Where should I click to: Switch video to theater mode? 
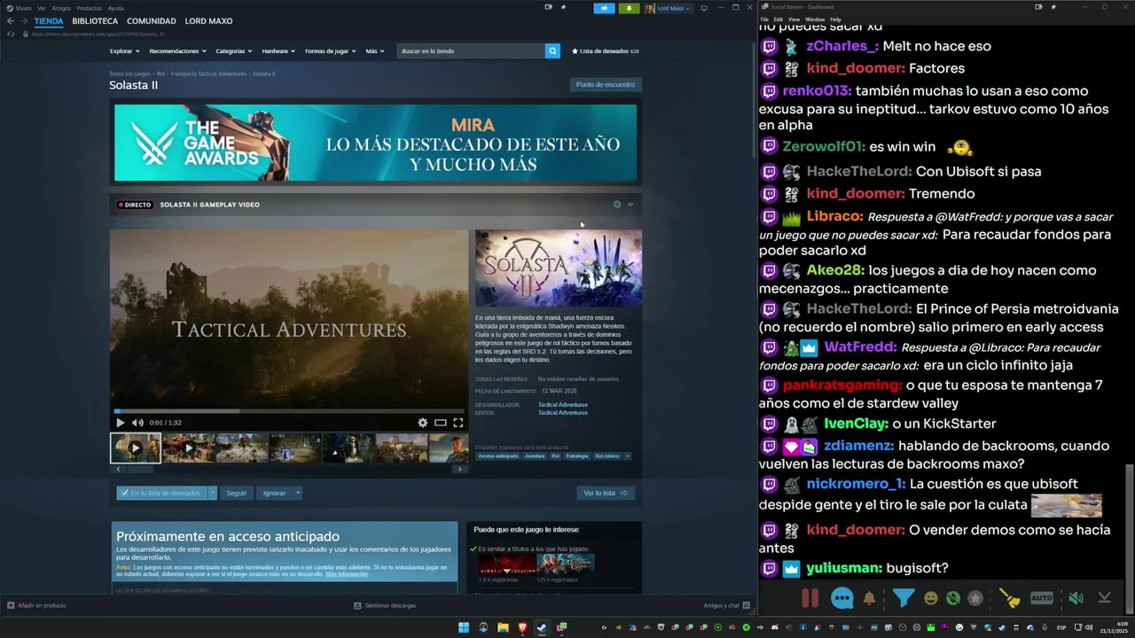pos(440,423)
